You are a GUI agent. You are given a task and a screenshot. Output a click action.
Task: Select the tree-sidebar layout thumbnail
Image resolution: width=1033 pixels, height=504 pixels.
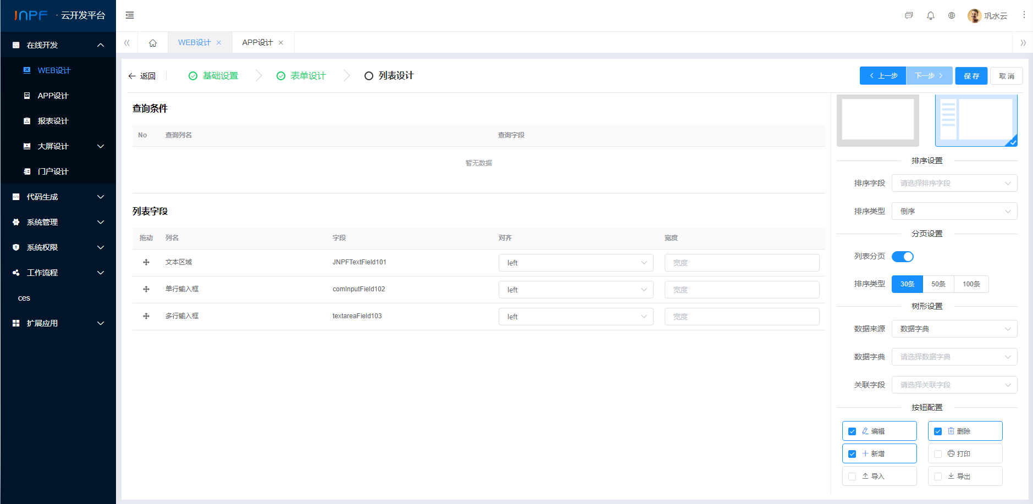click(x=976, y=120)
